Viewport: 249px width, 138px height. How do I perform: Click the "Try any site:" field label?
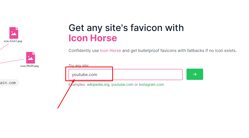(79, 66)
